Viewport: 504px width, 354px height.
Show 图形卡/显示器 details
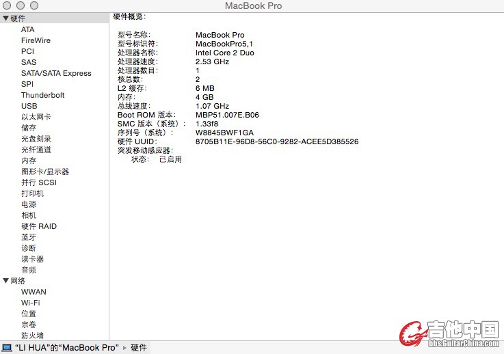[x=44, y=172]
